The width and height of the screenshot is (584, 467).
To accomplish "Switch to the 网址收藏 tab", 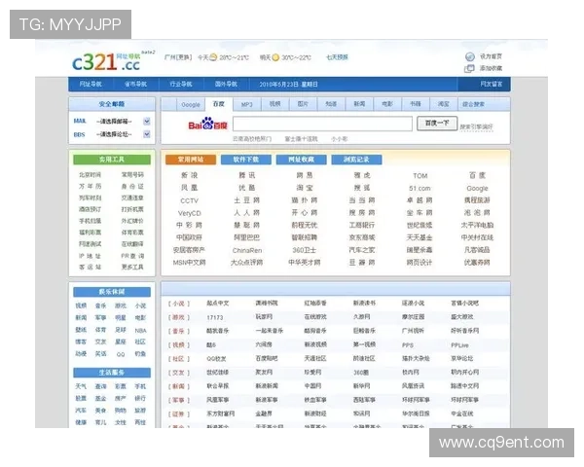I will (x=302, y=160).
